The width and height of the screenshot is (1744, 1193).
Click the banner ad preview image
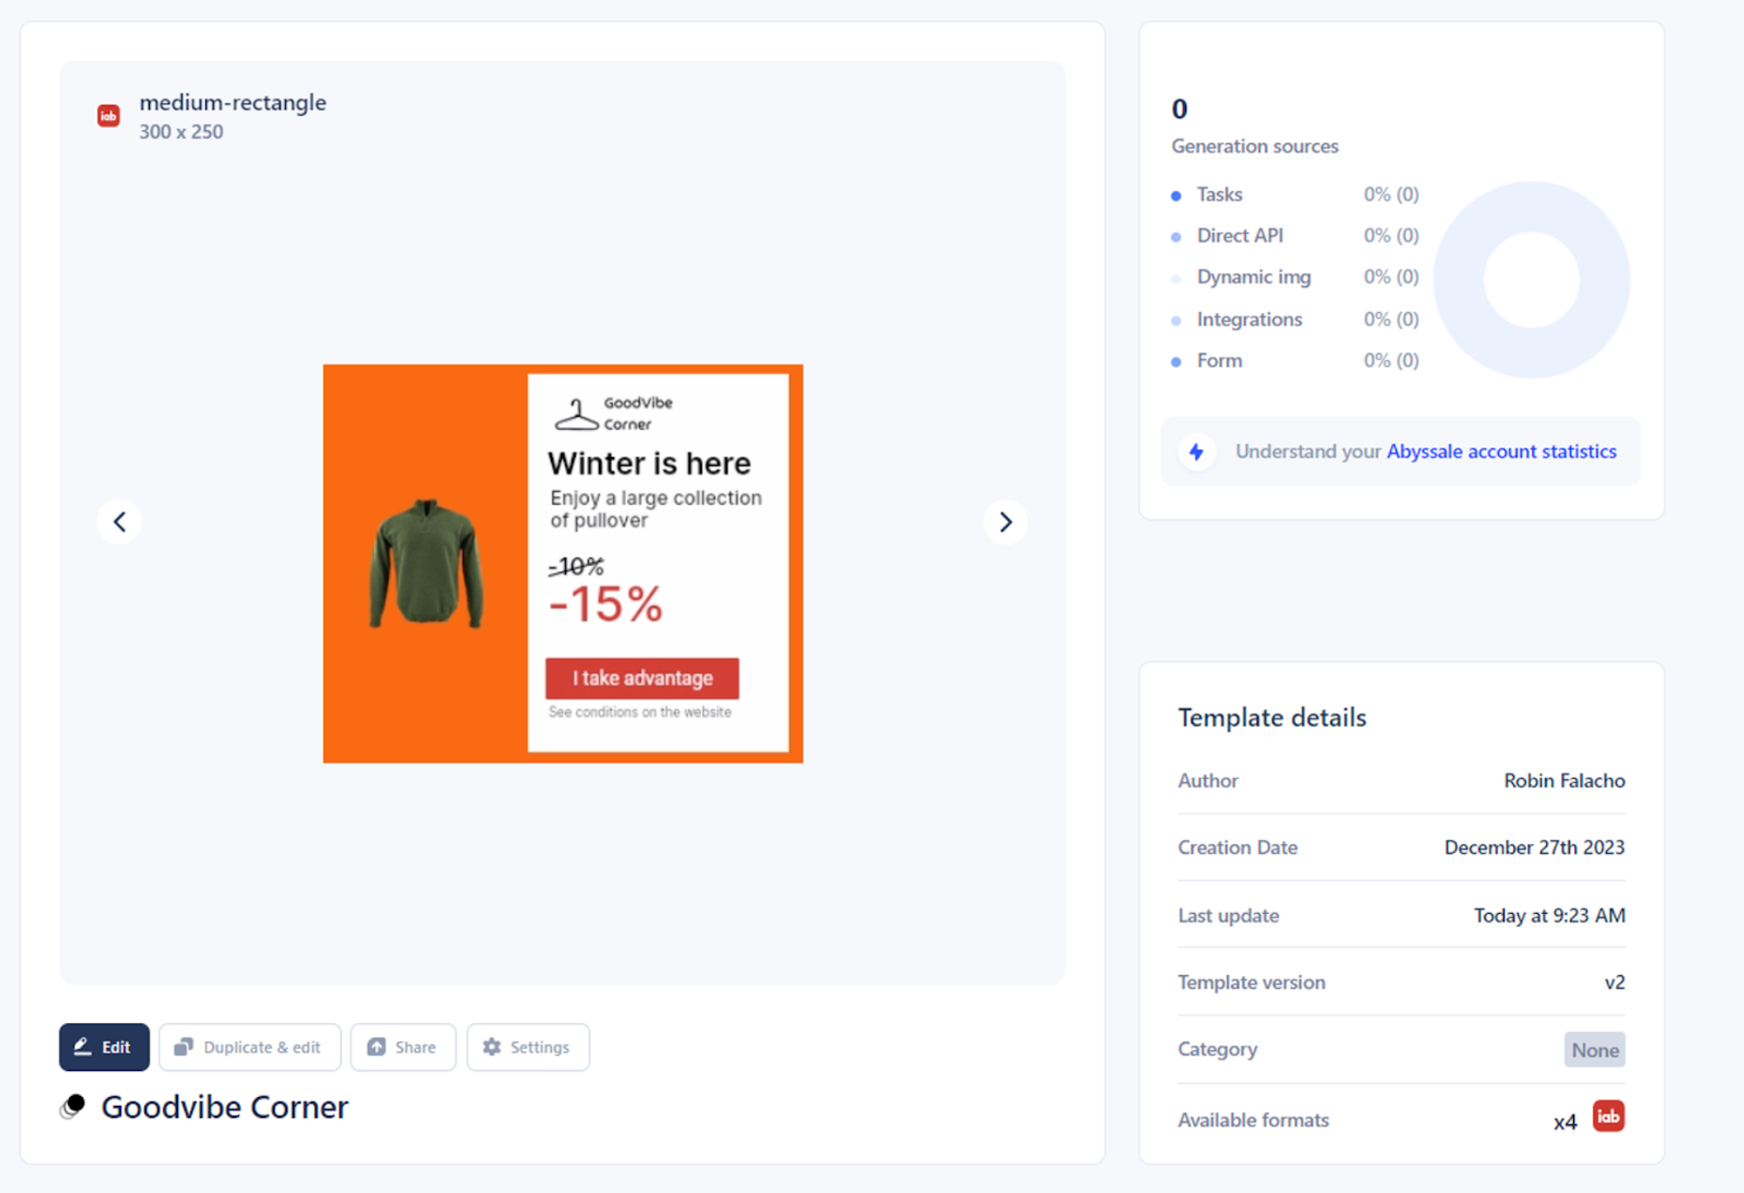[x=562, y=563]
